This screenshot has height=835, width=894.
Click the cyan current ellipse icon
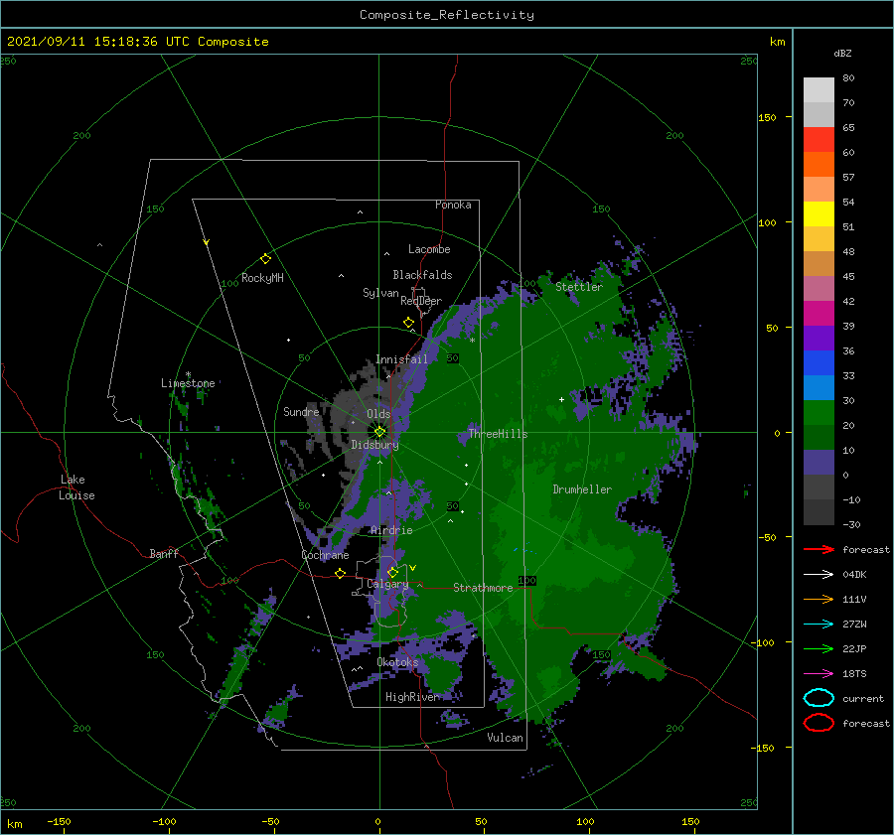819,698
